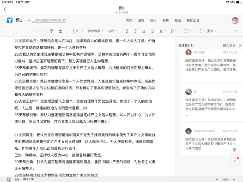The width and height of the screenshot is (243, 182).
Task: Click the save status checkmark icon
Action: click(x=29, y=20)
